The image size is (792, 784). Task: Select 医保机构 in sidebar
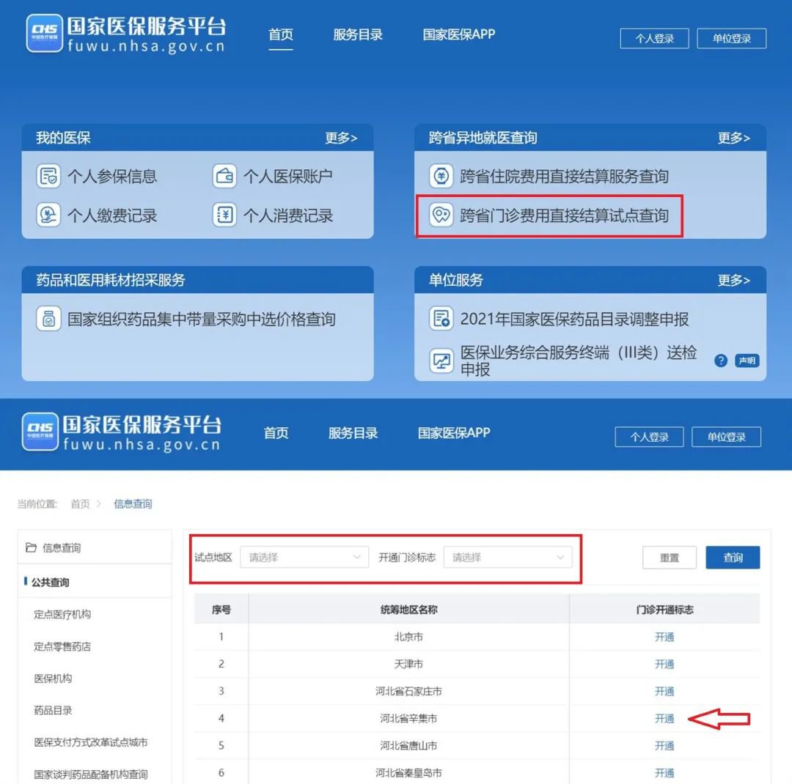coord(53,678)
